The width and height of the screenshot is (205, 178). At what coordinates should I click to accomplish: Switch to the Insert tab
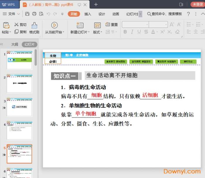[x=88, y=14]
